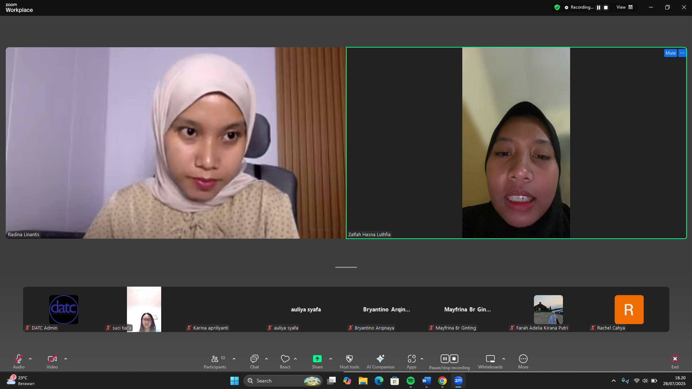The height and width of the screenshot is (389, 692).
Task: Unmute the microphone with Audio button
Action: tap(19, 362)
